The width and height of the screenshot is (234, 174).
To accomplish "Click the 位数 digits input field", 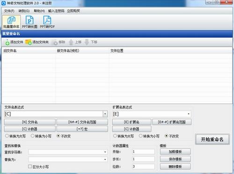I will 143,167.
